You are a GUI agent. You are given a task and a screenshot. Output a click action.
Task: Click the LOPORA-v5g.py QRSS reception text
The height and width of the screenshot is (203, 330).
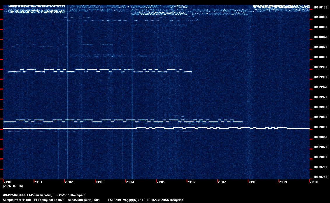pos(145,200)
